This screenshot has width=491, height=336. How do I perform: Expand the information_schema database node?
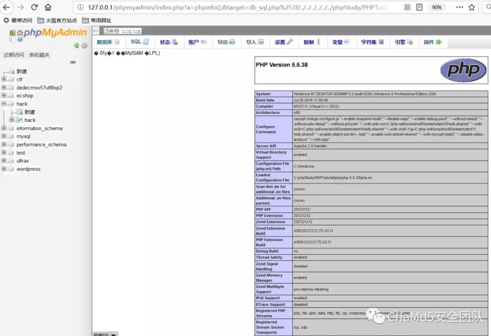click(4, 128)
